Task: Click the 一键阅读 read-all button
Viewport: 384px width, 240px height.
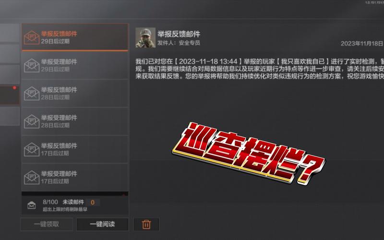Action: 102,224
